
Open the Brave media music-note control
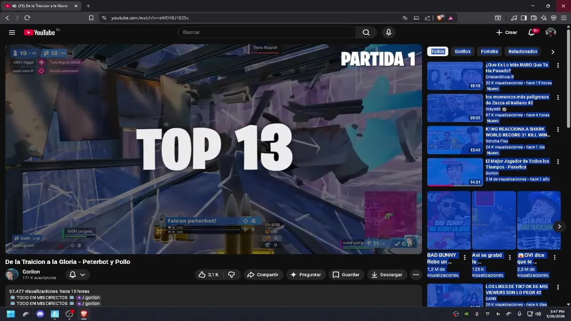click(514, 18)
